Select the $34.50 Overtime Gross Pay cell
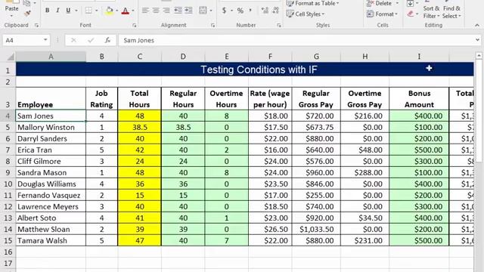This screenshot has width=484, height=272. coord(365,218)
